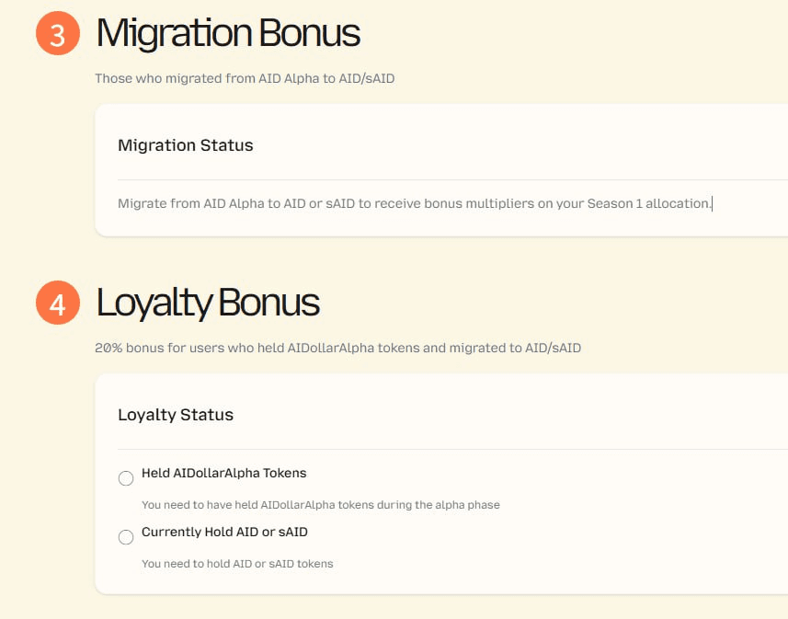The height and width of the screenshot is (619, 788).
Task: Click 'You need to hold AID or sAID tokens' hint
Action: tap(237, 564)
